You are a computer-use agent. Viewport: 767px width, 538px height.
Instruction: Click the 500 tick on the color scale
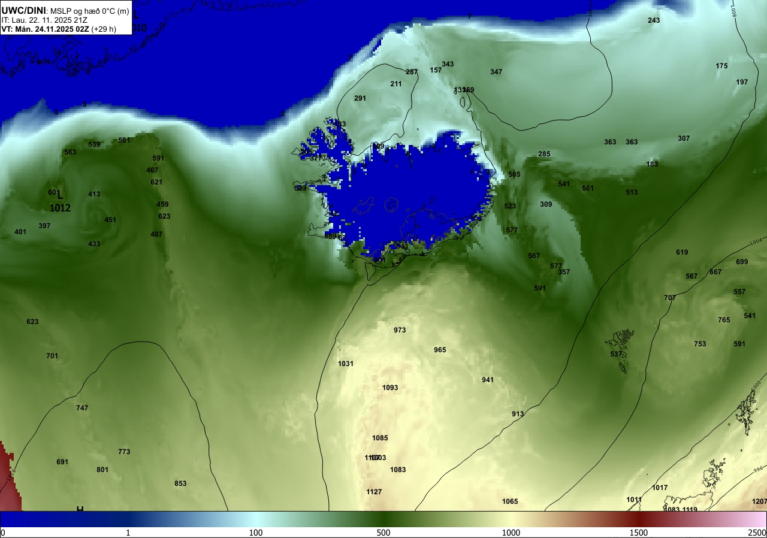[x=383, y=533]
